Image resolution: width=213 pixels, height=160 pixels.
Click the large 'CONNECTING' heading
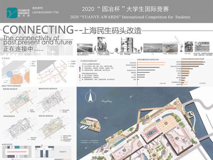click(x=38, y=30)
